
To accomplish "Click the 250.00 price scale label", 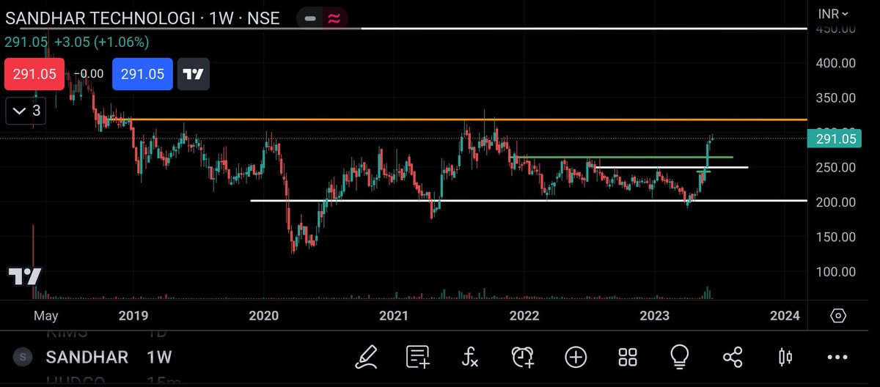I will (837, 167).
